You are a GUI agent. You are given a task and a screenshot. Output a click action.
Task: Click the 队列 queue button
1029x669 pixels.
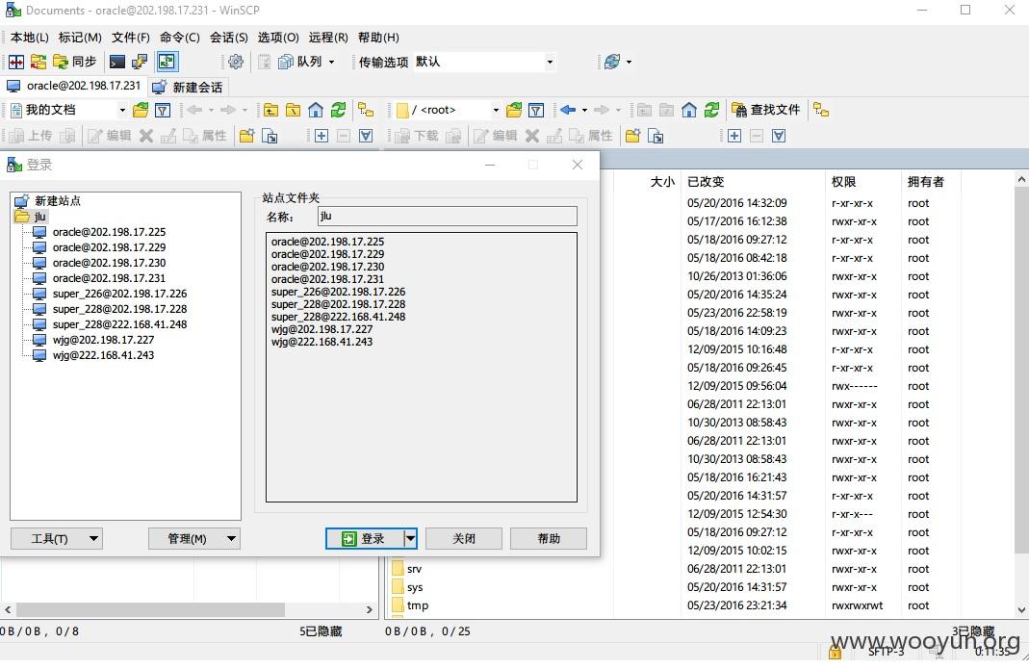(x=300, y=62)
